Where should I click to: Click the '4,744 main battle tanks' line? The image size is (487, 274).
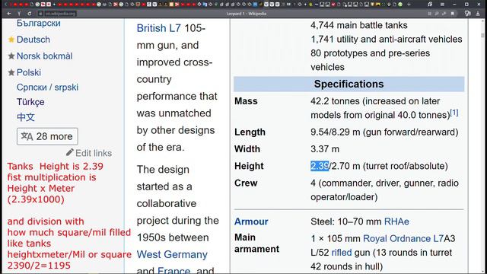(359, 25)
